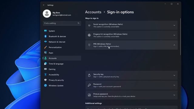The width and height of the screenshot is (194, 109).
Task: Go to Gaming settings
Action: pyautogui.click(x=62, y=69)
